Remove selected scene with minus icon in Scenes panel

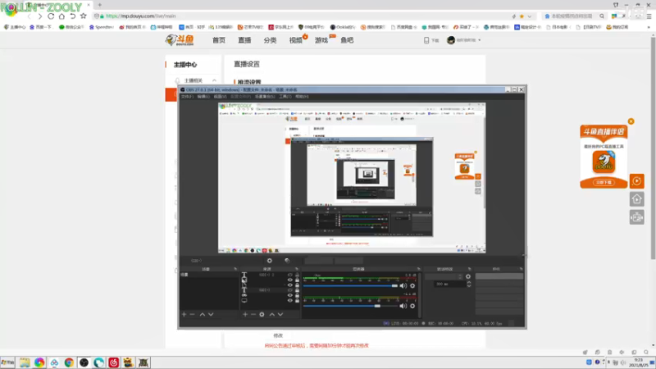[x=193, y=314]
